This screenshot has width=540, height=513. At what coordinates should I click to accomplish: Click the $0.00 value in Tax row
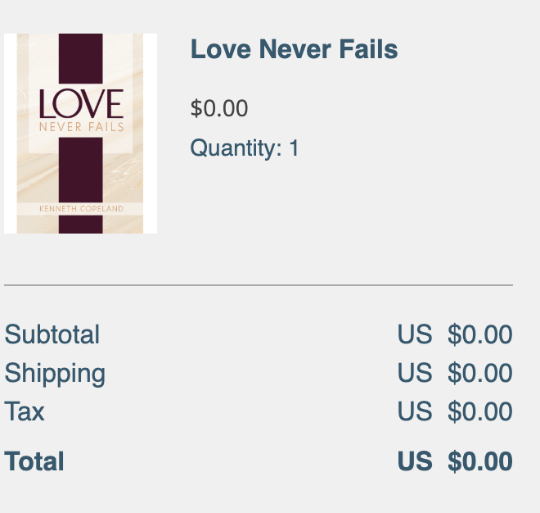[479, 411]
